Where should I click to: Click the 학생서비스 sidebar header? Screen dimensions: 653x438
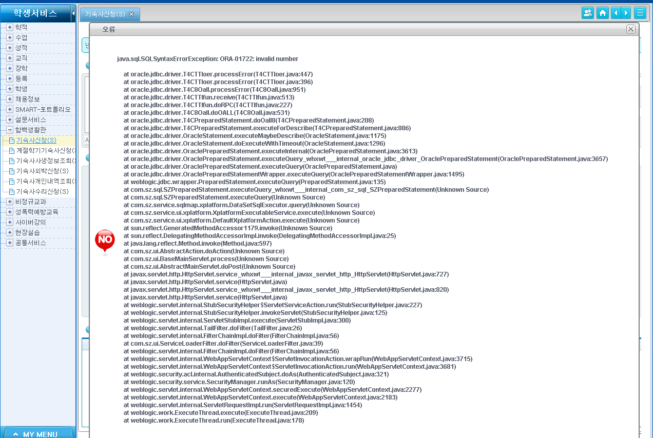35,13
